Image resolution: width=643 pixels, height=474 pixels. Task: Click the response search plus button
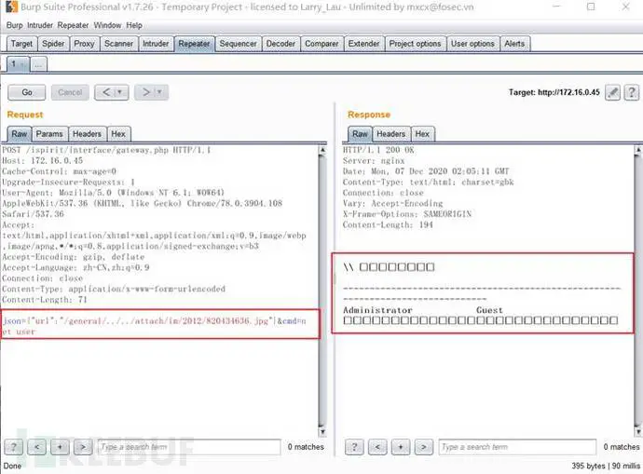pyautogui.click(x=401, y=447)
